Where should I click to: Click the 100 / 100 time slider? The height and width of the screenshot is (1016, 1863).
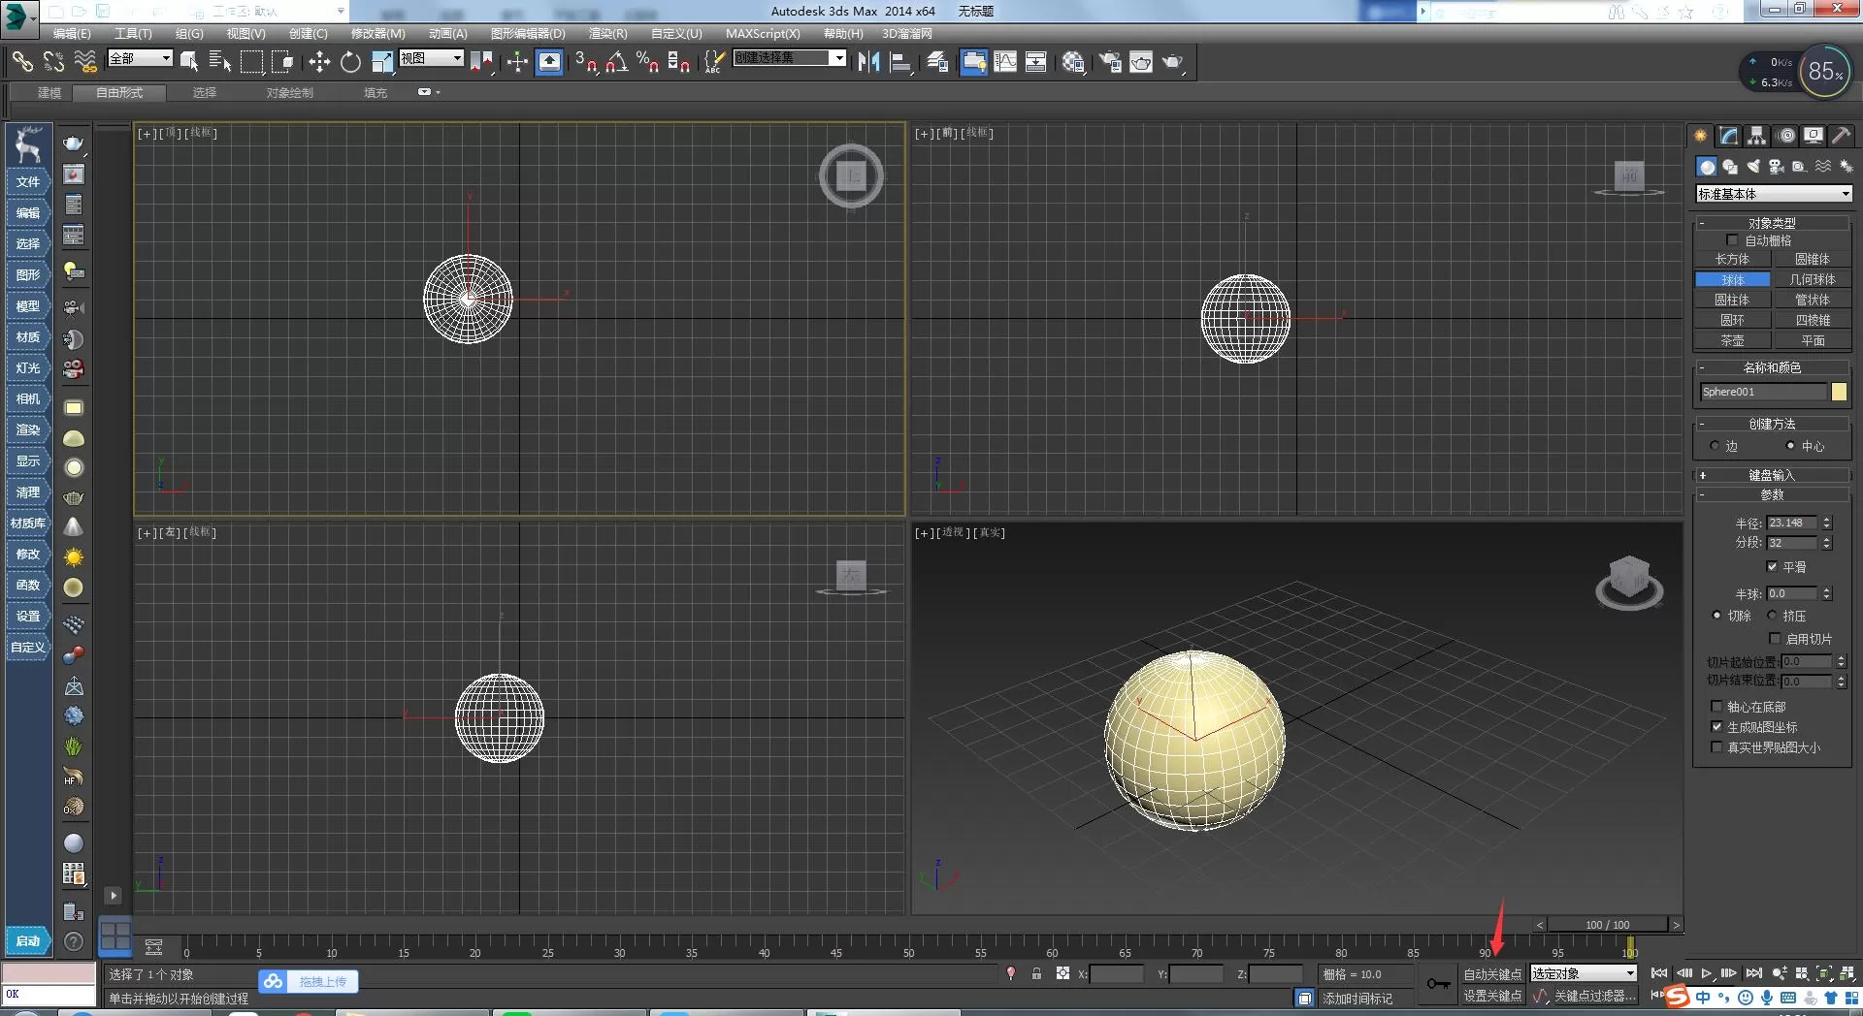[x=1608, y=925]
